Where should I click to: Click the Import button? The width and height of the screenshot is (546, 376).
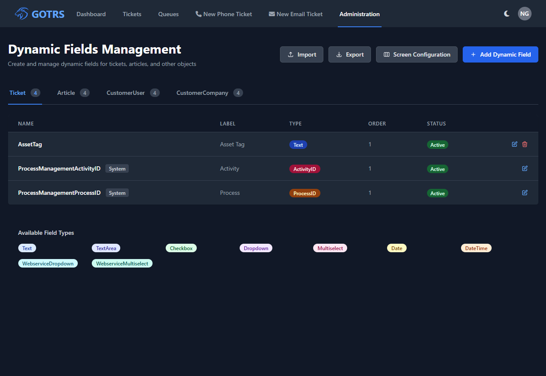pyautogui.click(x=302, y=54)
